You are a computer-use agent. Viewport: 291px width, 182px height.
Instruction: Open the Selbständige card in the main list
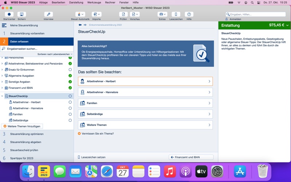pyautogui.click(x=145, y=114)
